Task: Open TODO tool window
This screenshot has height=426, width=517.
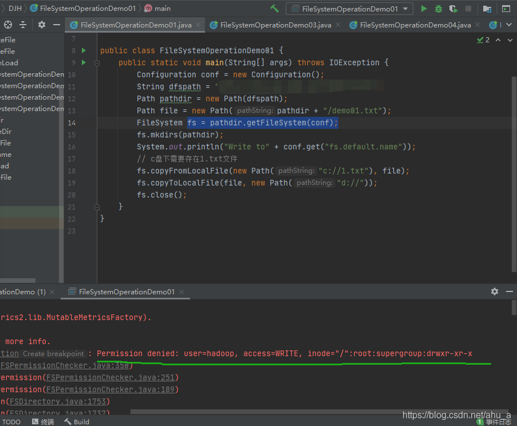Action: point(11,422)
